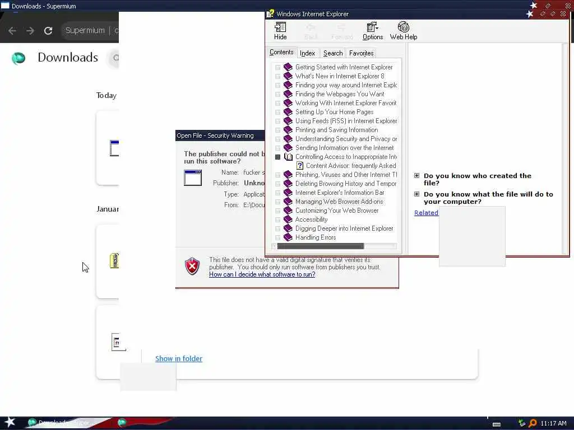The height and width of the screenshot is (430, 574).
Task: Click the 11:17 AM clock
Action: (x=553, y=423)
